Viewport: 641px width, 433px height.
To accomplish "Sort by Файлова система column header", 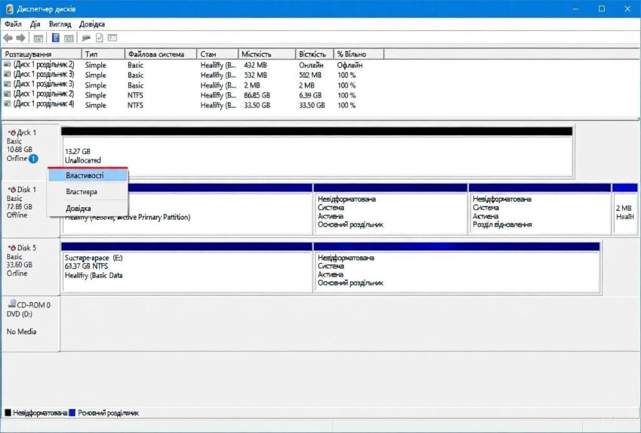I will coord(156,54).
